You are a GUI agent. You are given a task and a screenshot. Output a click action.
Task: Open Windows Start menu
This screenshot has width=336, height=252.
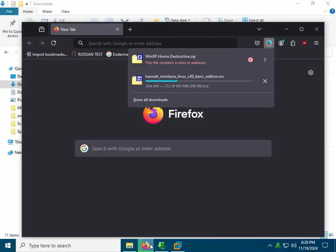8,245
